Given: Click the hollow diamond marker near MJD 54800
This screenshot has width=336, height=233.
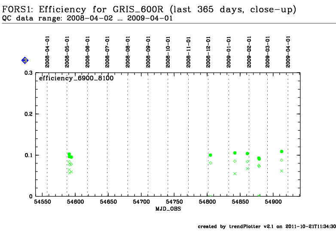Looking at the screenshot, I should pos(211,162).
